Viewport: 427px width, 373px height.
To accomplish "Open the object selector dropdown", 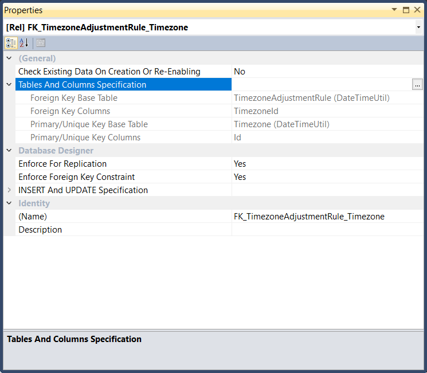I will coord(418,28).
